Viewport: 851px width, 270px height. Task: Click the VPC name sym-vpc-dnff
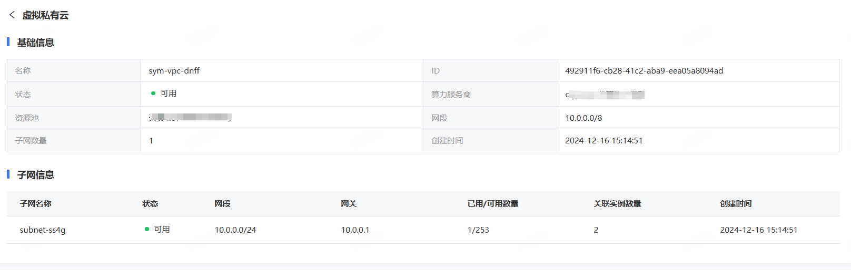174,71
